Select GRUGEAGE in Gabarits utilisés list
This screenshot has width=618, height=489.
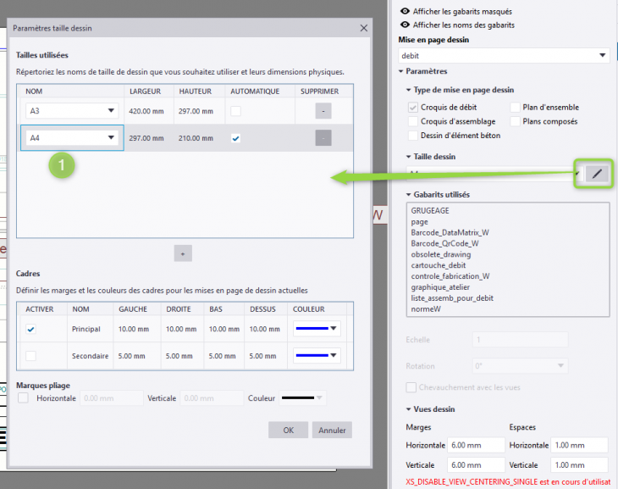click(x=430, y=210)
